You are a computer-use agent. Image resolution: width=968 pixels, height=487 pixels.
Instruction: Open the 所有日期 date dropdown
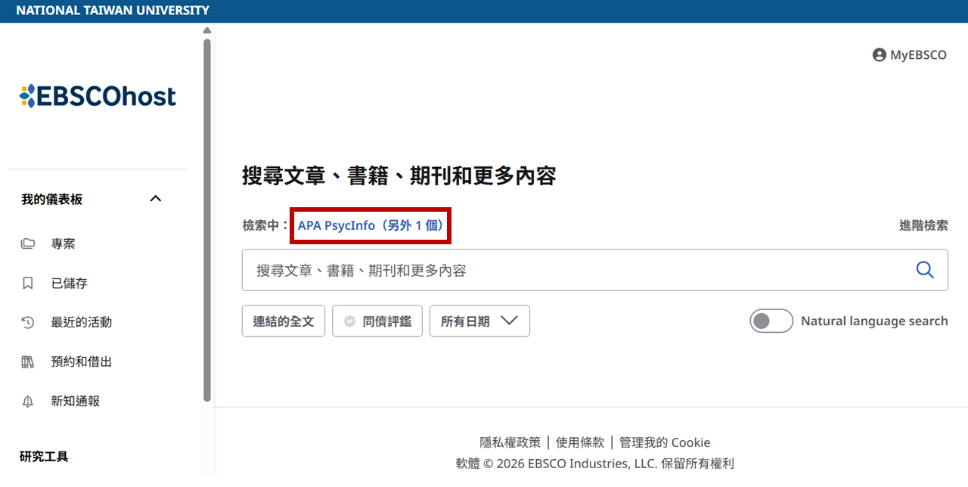pos(479,321)
